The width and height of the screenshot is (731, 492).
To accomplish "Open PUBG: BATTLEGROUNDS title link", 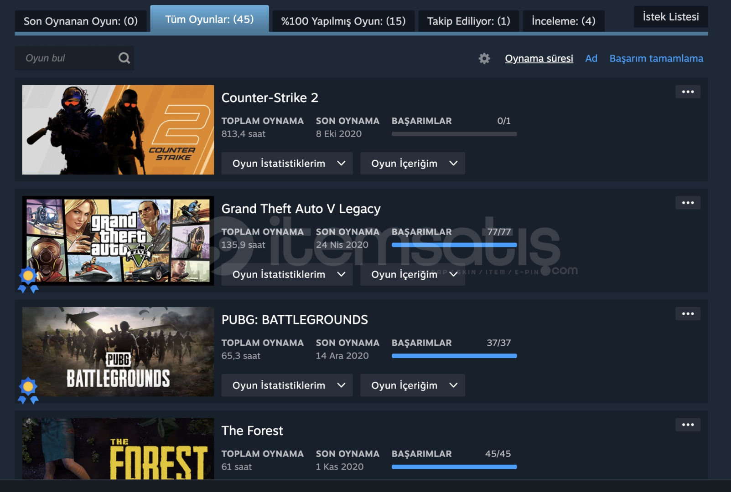I will [295, 320].
